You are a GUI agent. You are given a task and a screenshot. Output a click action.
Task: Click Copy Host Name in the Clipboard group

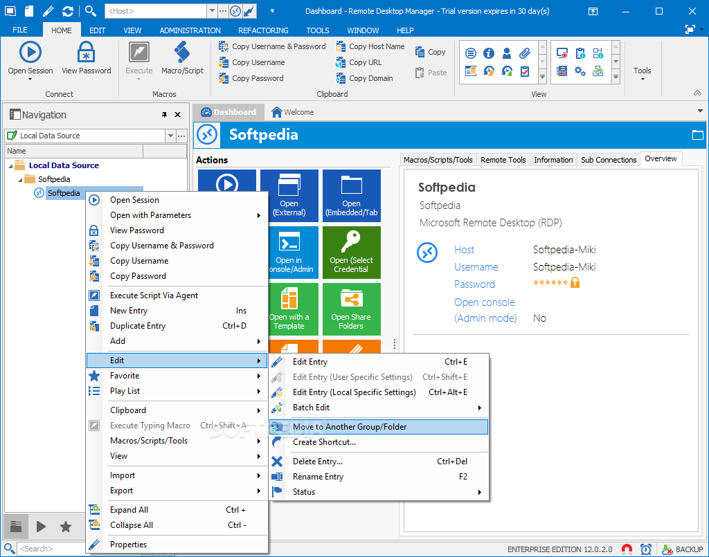[x=370, y=46]
